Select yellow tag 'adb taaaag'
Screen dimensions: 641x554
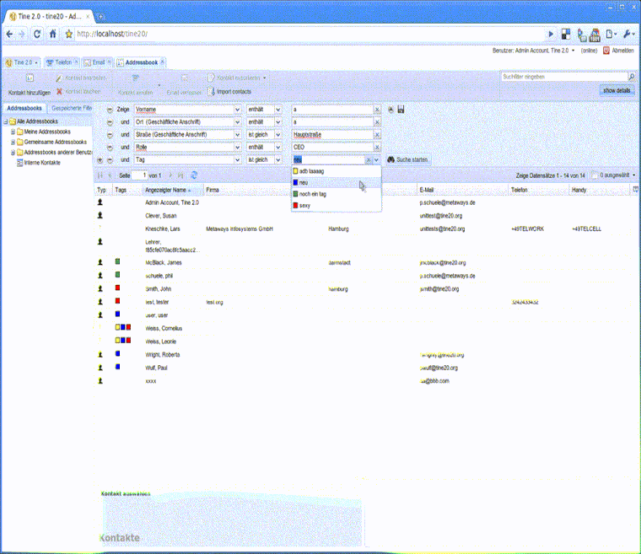pyautogui.click(x=336, y=171)
